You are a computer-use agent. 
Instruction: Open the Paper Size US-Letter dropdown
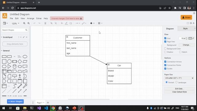click(179, 78)
